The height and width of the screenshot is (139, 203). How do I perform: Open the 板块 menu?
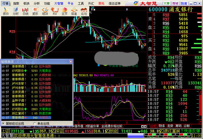tap(26, 3)
